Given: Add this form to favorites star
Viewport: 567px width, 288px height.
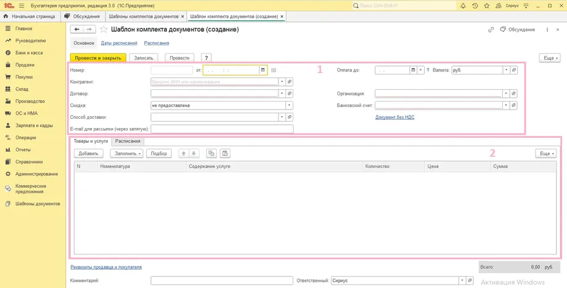Looking at the screenshot, I should (104, 30).
